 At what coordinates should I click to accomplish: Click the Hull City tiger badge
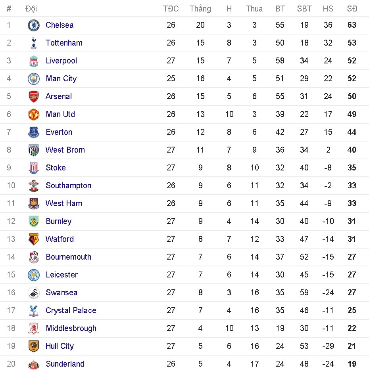pos(34,346)
